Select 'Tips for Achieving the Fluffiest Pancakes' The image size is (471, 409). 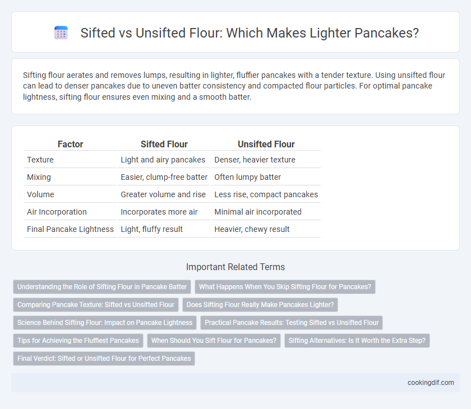click(78, 341)
